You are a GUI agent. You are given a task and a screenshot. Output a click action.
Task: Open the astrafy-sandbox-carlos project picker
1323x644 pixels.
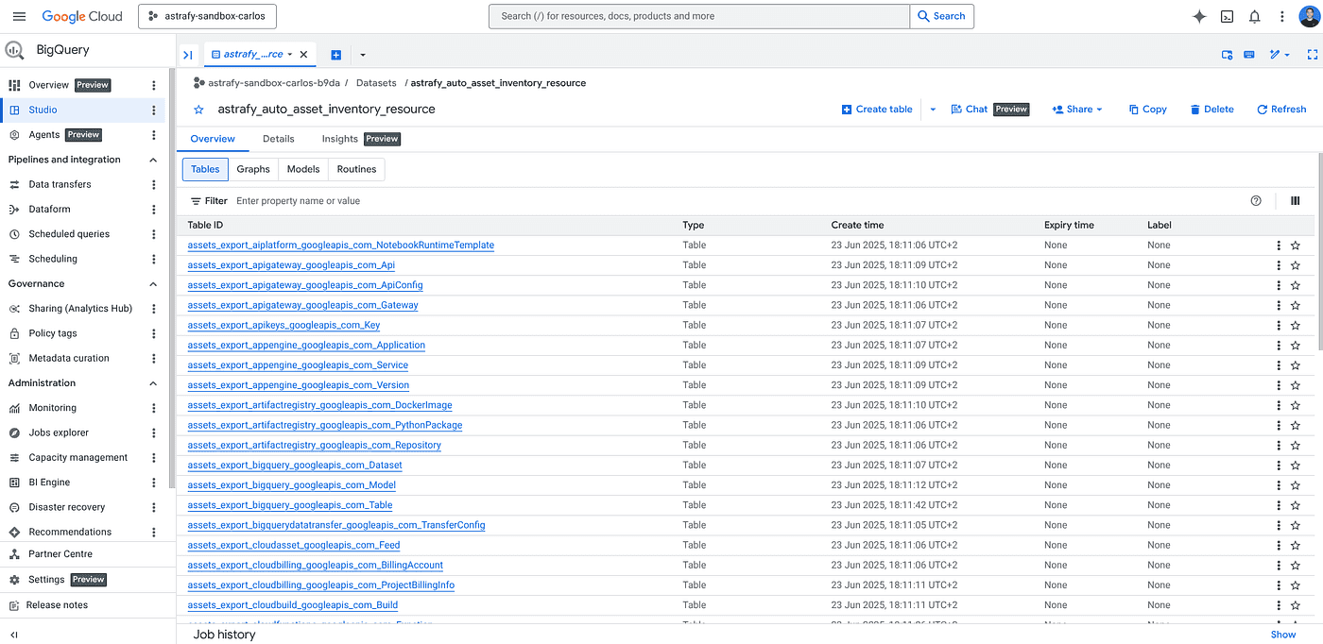pyautogui.click(x=208, y=16)
